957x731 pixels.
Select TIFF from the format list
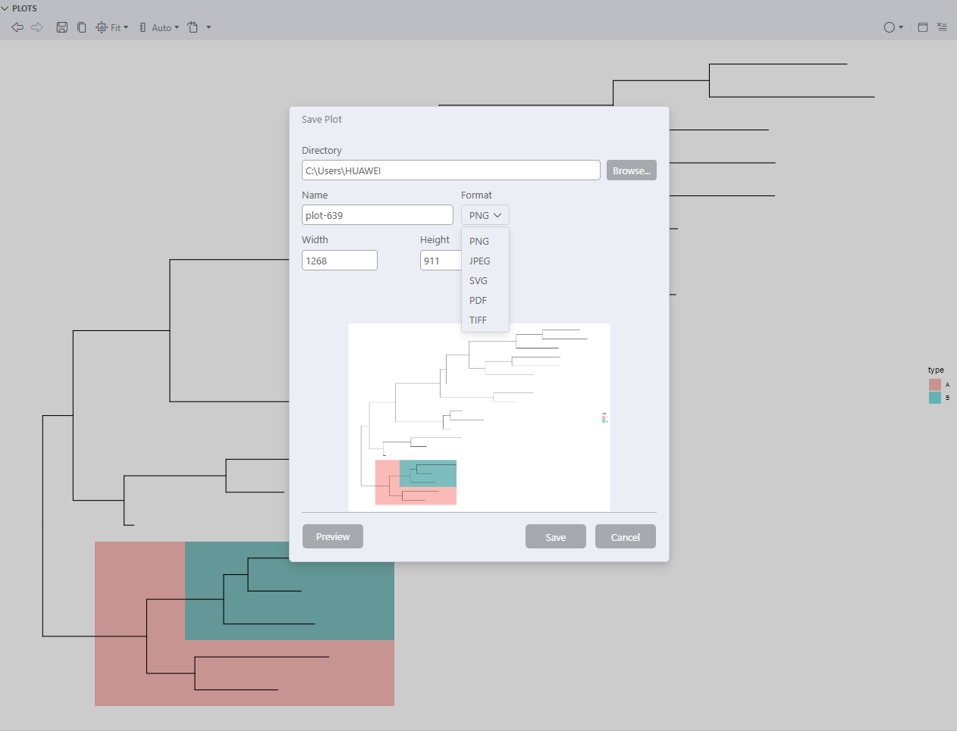pyautogui.click(x=478, y=320)
